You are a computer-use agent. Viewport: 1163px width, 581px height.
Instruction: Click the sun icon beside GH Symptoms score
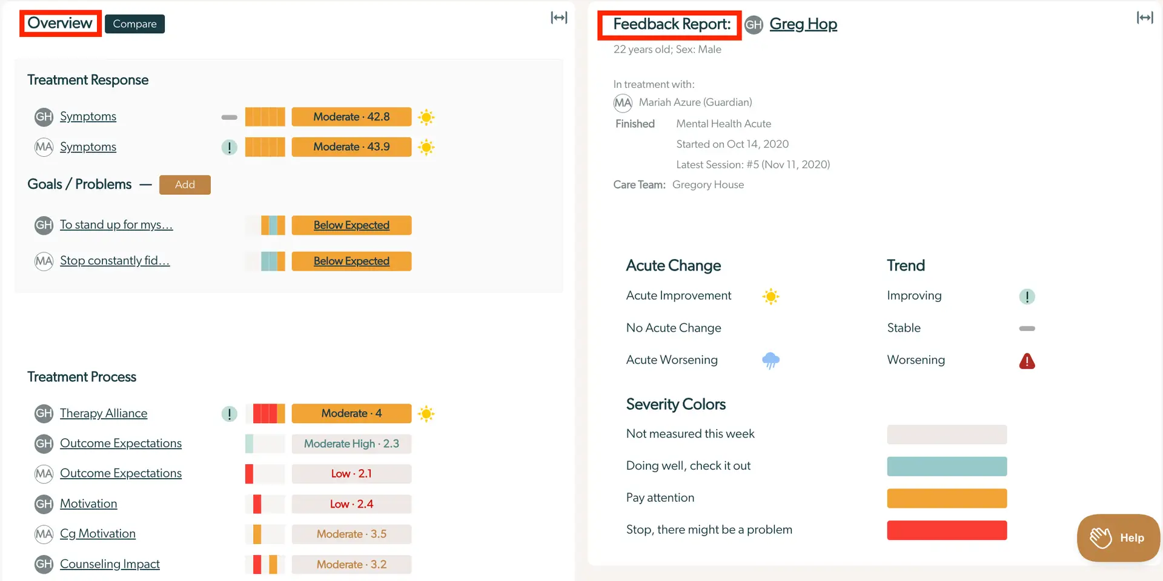coord(426,117)
